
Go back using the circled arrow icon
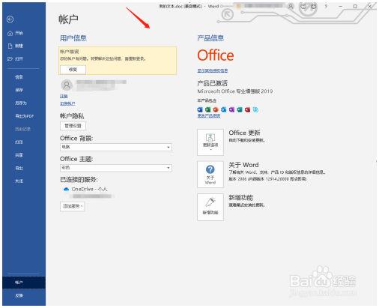pyautogui.click(x=10, y=19)
